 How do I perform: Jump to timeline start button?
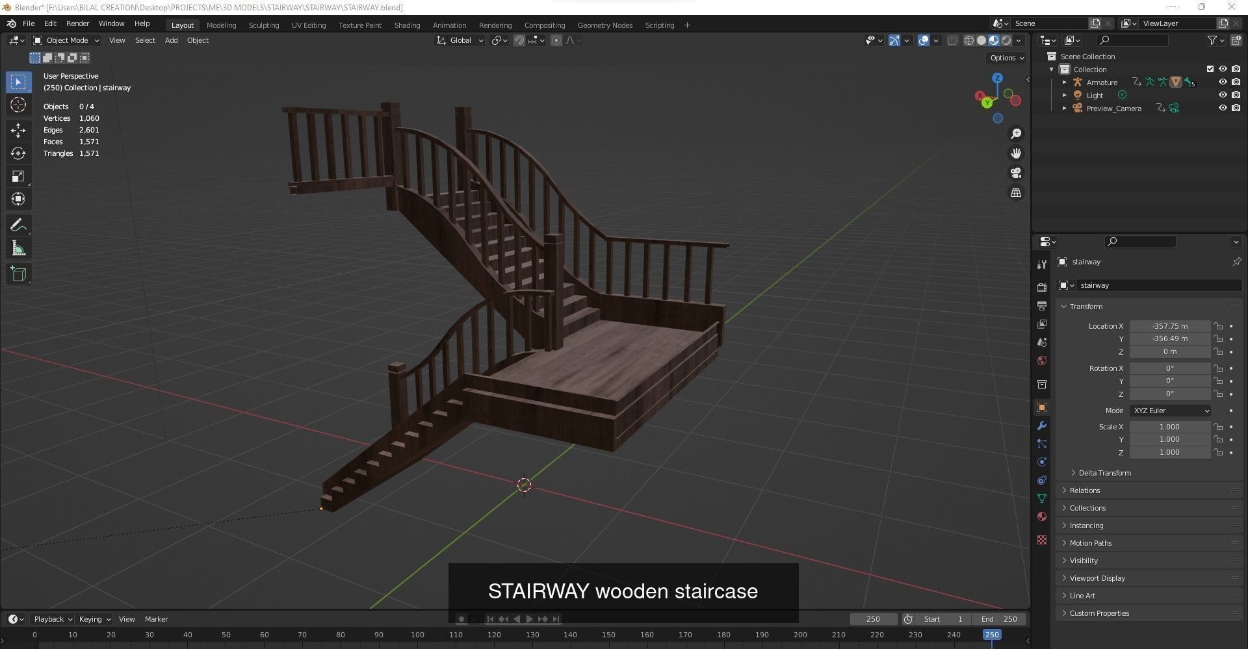(490, 619)
